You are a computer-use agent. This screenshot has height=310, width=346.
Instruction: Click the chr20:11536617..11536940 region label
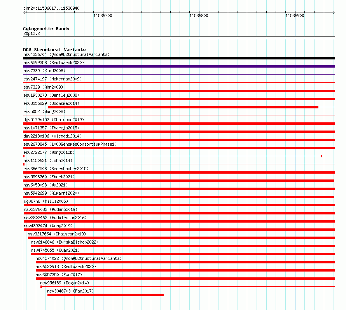coord(51,9)
